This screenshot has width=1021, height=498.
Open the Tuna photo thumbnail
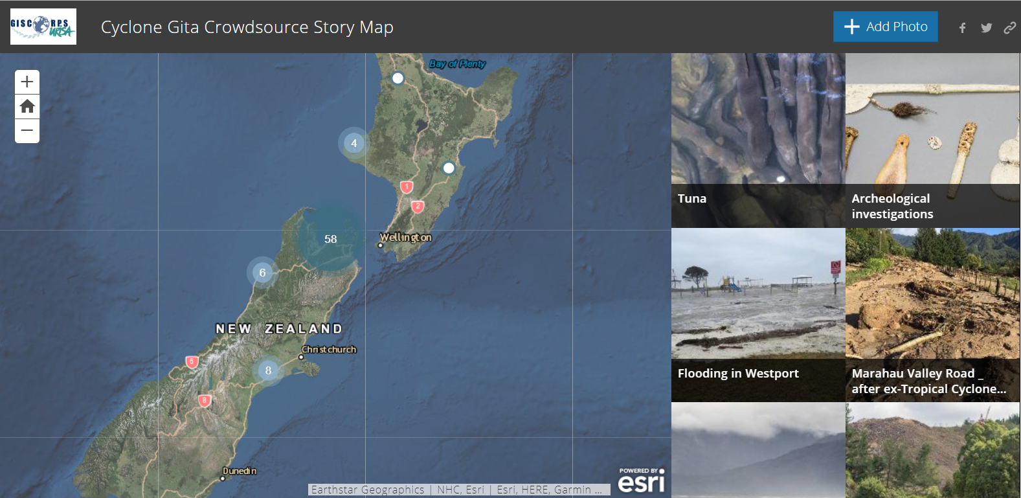point(758,140)
